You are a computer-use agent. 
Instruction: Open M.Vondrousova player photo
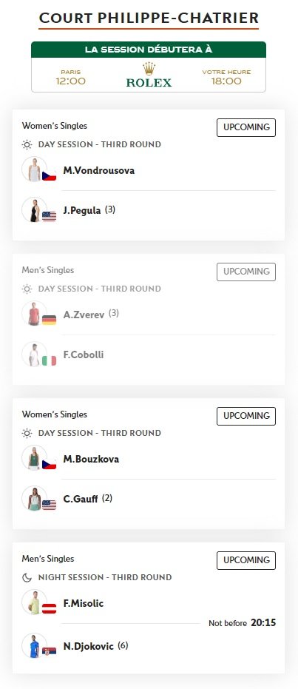[34, 169]
